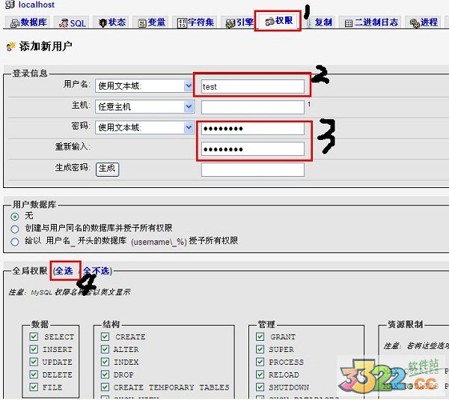
Task: Toggle the SHUTDOWN privilege checkbox
Action: [260, 387]
